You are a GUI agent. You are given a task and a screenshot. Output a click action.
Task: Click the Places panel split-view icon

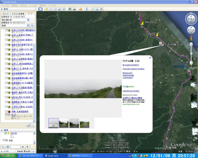click(x=7, y=147)
